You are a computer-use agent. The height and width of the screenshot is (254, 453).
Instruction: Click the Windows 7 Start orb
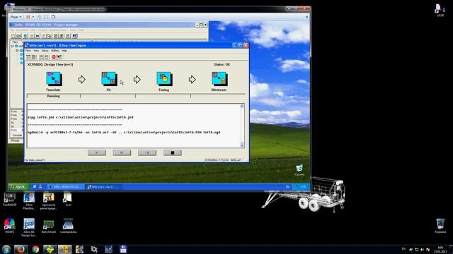[x=6, y=249]
